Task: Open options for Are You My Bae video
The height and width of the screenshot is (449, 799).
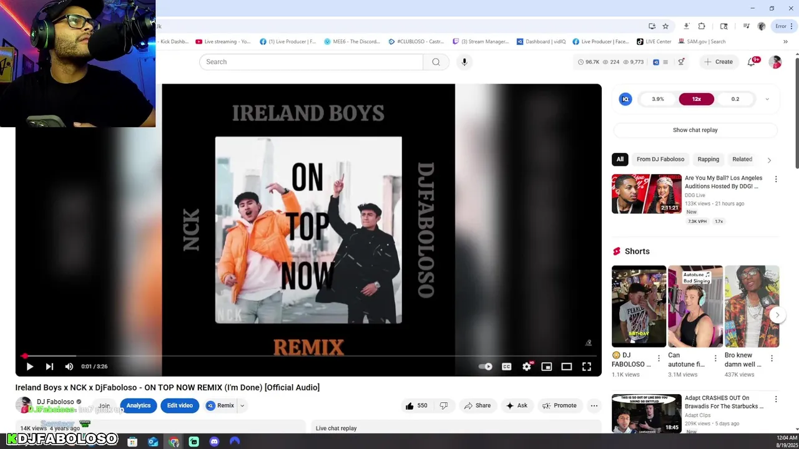Action: tap(776, 179)
